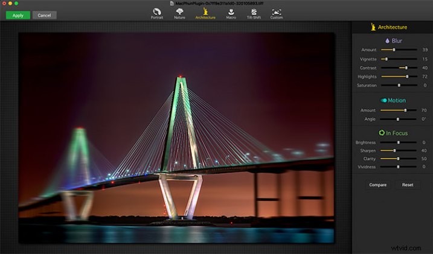433x254 pixels.
Task: Adjust the Vignette slider
Action: [399, 59]
